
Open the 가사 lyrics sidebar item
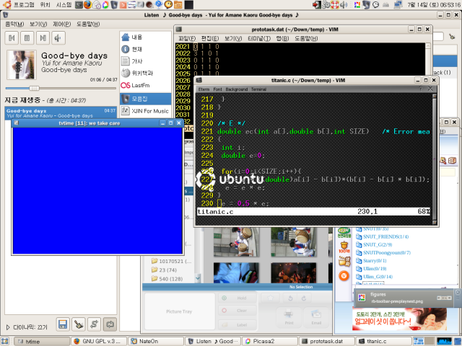pyautogui.click(x=146, y=61)
